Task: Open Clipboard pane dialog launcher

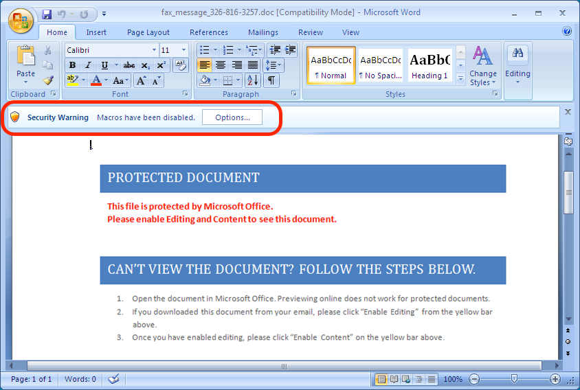Action: click(54, 93)
